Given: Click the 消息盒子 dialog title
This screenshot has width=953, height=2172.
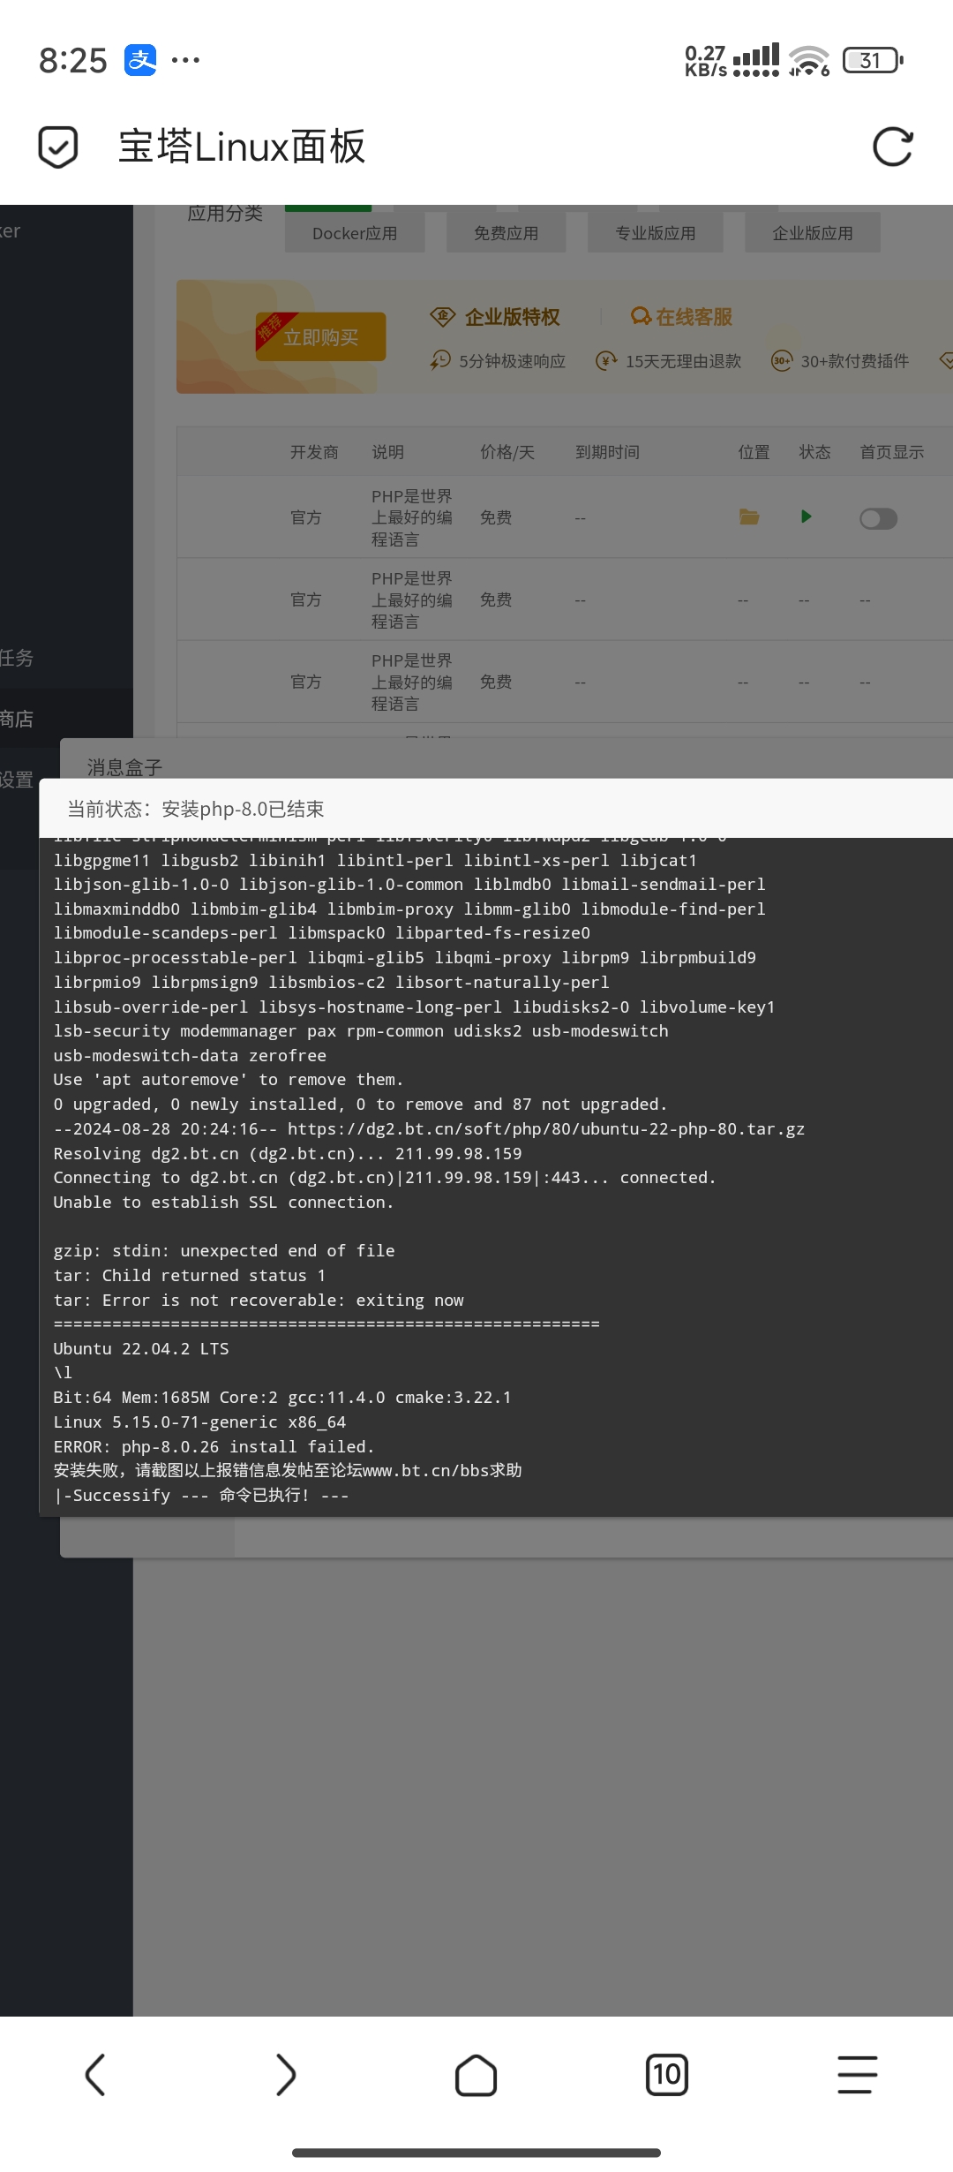Looking at the screenshot, I should [x=124, y=767].
